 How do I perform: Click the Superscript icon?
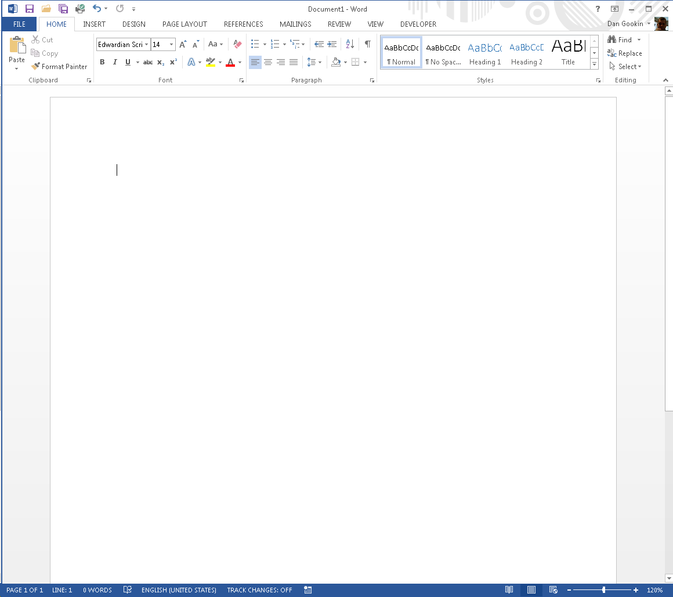173,62
